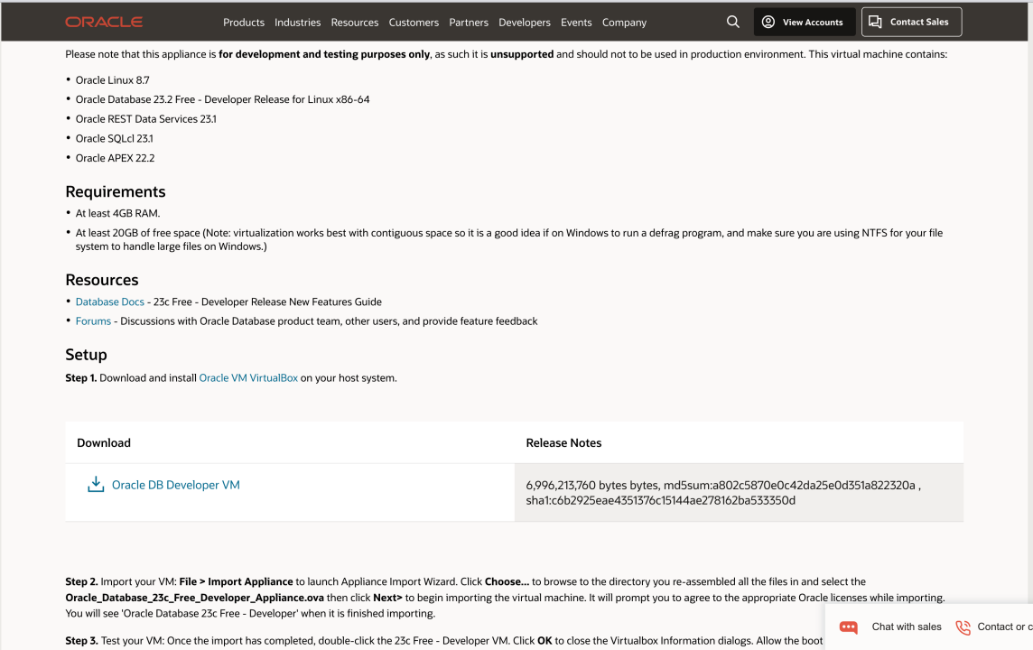Click the Oracle Linux 8.7 list item
This screenshot has width=1033, height=650.
113,80
